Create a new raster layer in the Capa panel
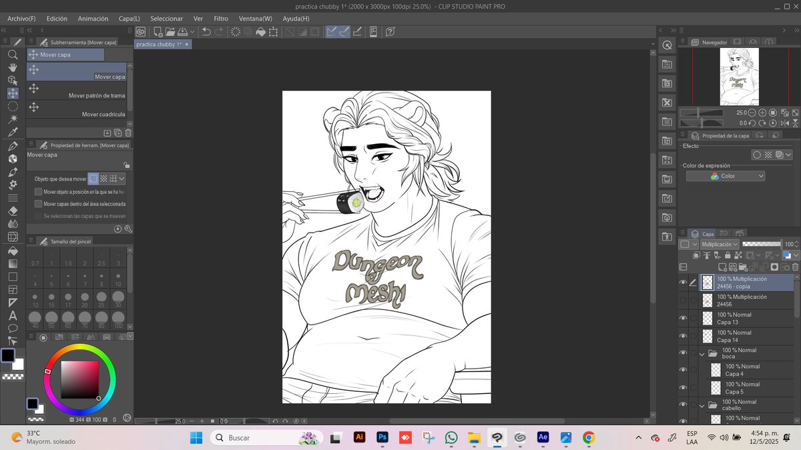Viewport: 801px width, 450px height. tap(723, 267)
